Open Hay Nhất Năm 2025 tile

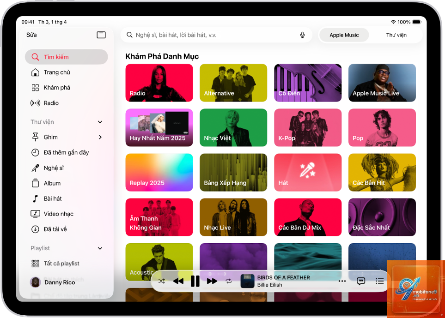159,127
